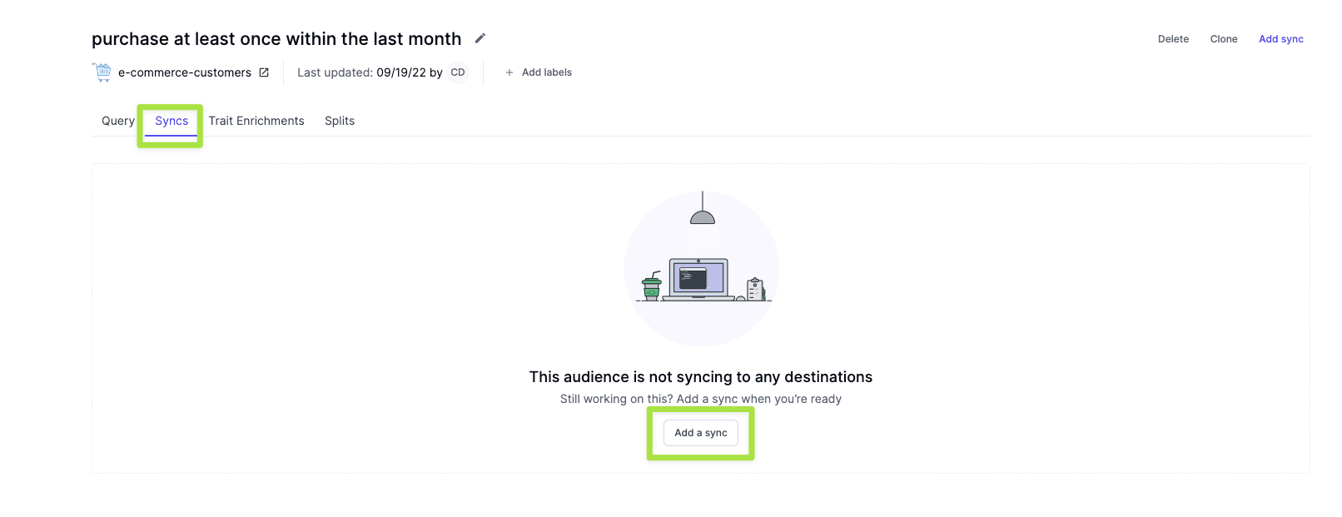Click the audience title text
1342x517 pixels.
276,39
